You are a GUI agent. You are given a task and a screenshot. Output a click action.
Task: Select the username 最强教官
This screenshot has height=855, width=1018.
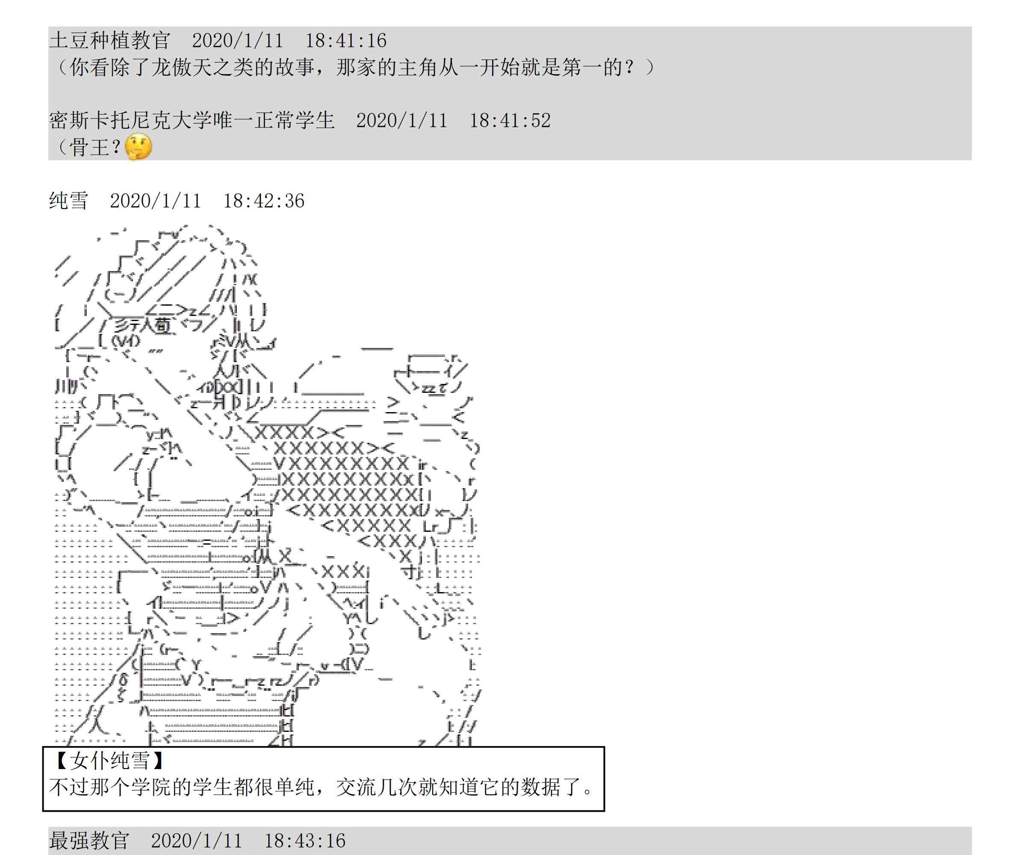[x=89, y=840]
